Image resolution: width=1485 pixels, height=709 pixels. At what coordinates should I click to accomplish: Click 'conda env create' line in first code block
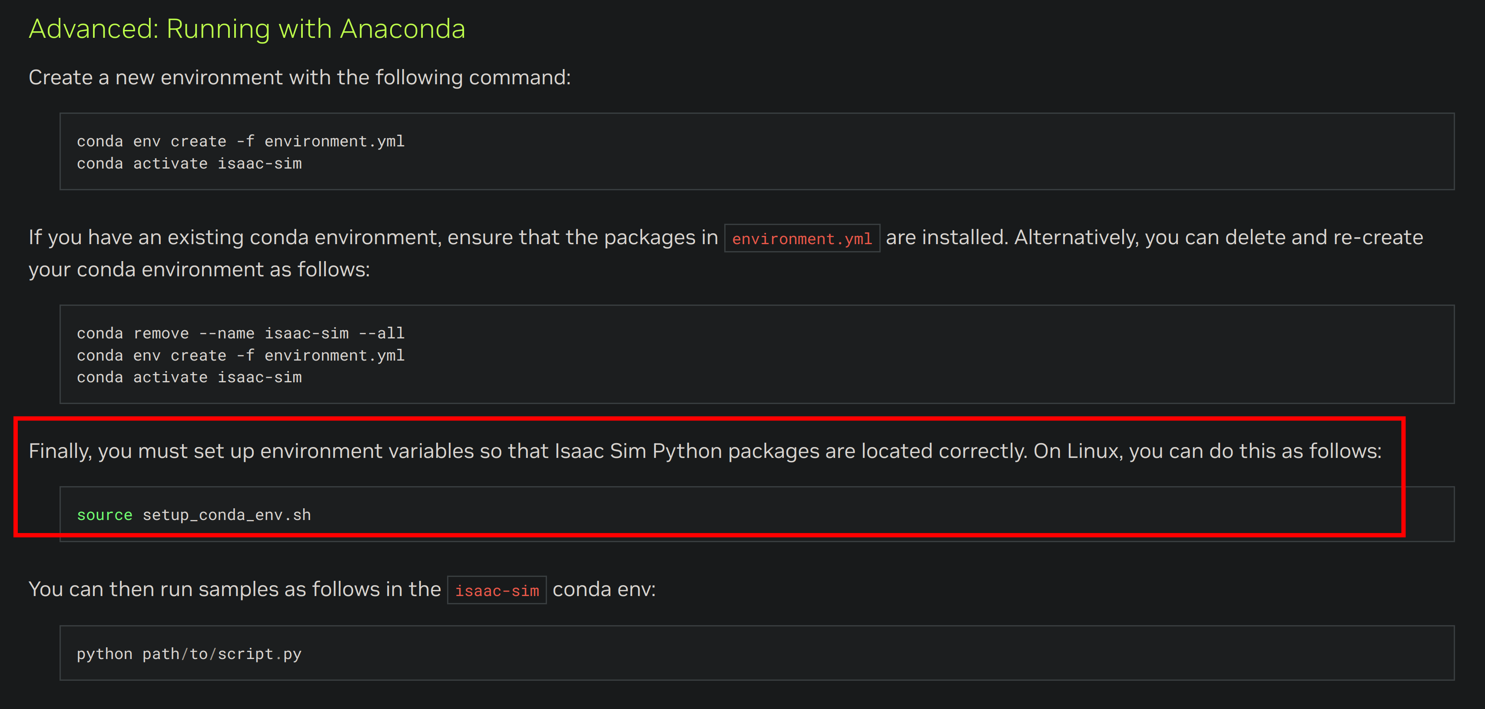pyautogui.click(x=240, y=141)
